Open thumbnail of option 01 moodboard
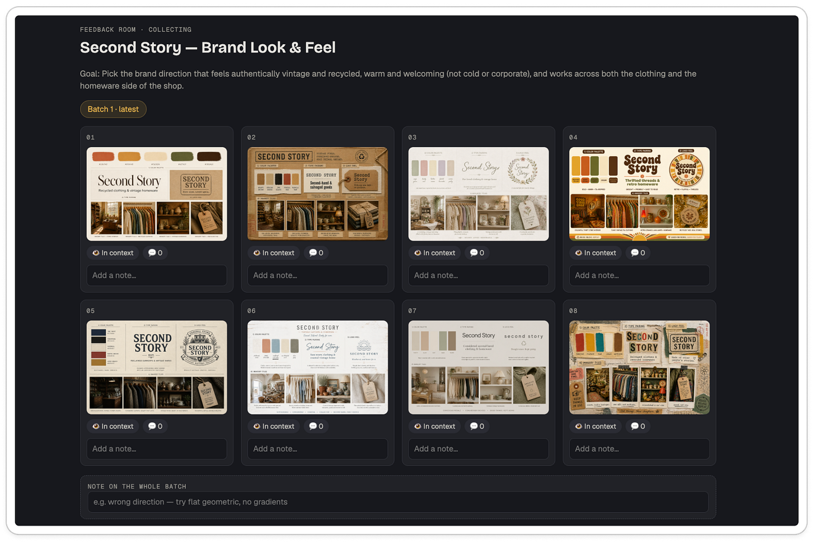This screenshot has width=815, height=543. click(x=157, y=194)
